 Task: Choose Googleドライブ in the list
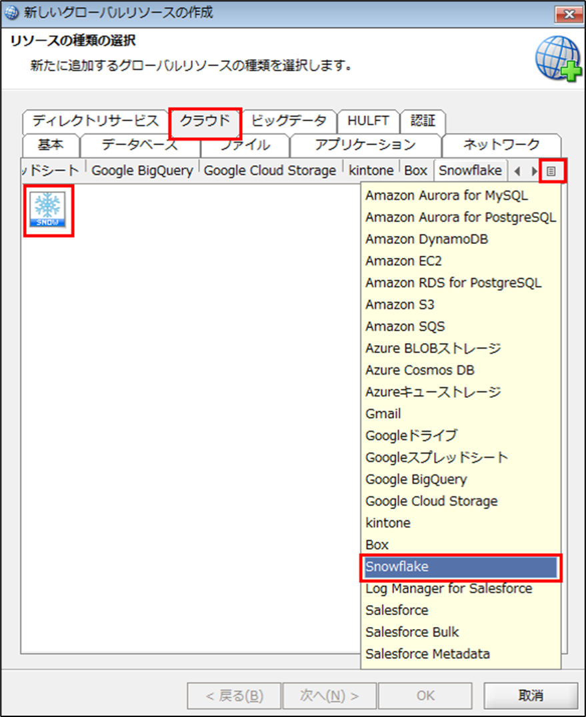(461, 435)
